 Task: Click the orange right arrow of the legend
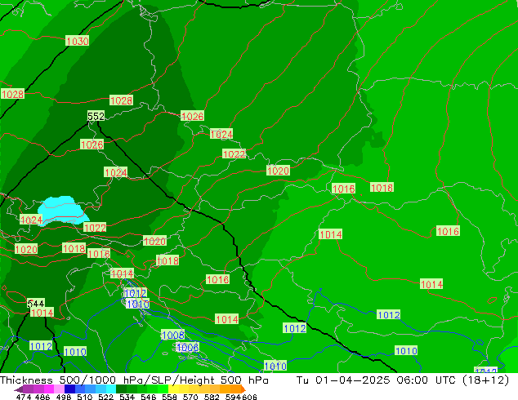point(243,389)
